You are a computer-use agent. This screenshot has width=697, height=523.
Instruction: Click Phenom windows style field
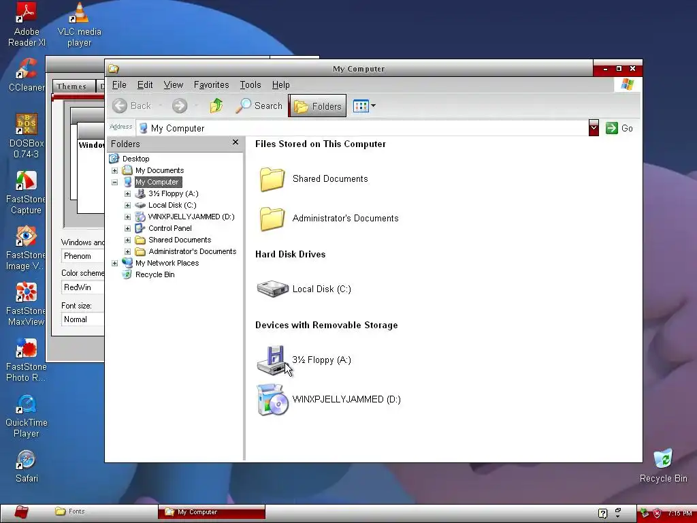[82, 256]
